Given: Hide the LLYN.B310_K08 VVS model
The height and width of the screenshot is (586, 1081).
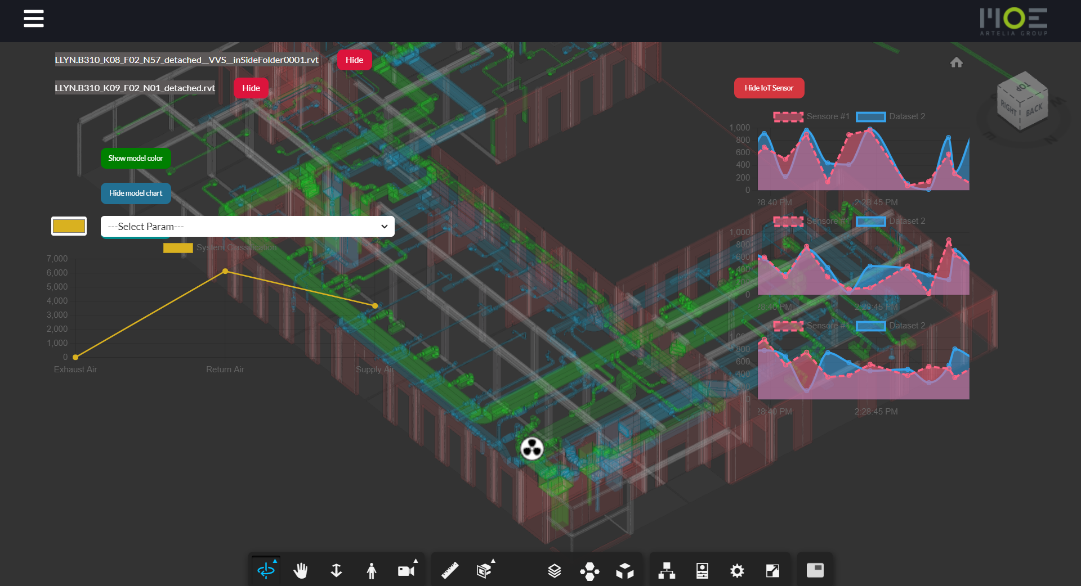Looking at the screenshot, I should pyautogui.click(x=355, y=60).
